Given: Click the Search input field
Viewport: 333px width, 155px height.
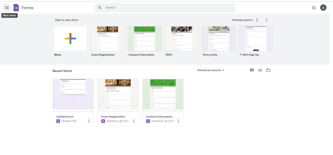Looking at the screenshot, I should point(165,7).
